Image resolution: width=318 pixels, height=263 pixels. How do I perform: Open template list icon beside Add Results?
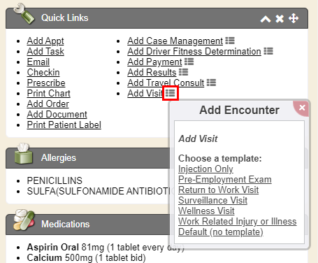183,72
